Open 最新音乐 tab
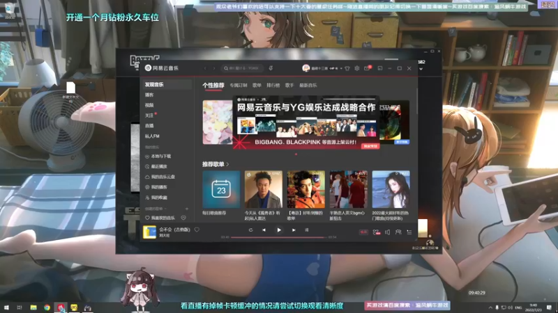This screenshot has height=313, width=558. click(x=308, y=85)
